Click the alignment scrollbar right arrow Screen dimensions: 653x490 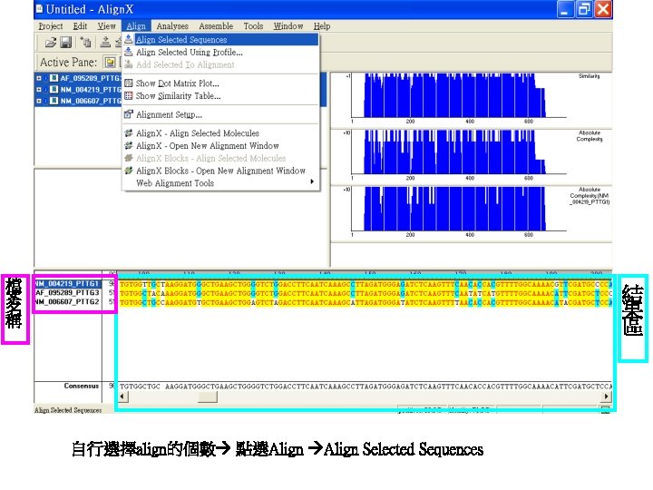point(607,397)
